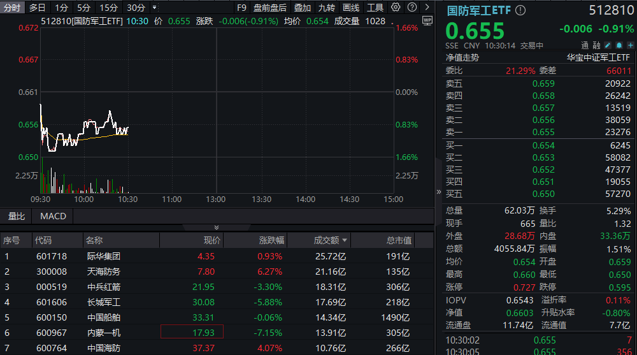Switch to 多日 chart tab
This screenshot has height=355, width=637.
pos(38,7)
